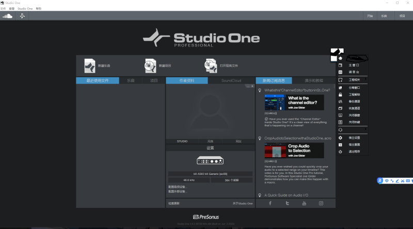Choose 恢复通道 in popup menu
Screen dimensions: 413x229
[x=354, y=108]
